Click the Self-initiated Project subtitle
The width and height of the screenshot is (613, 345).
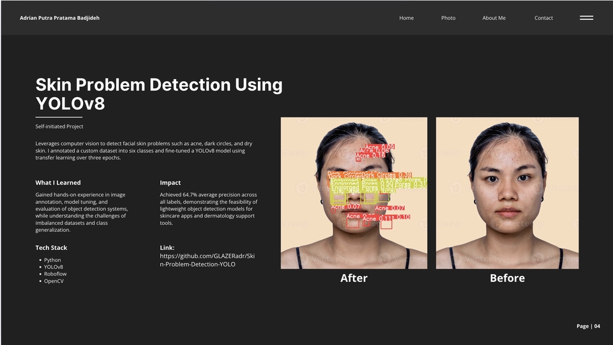(59, 126)
